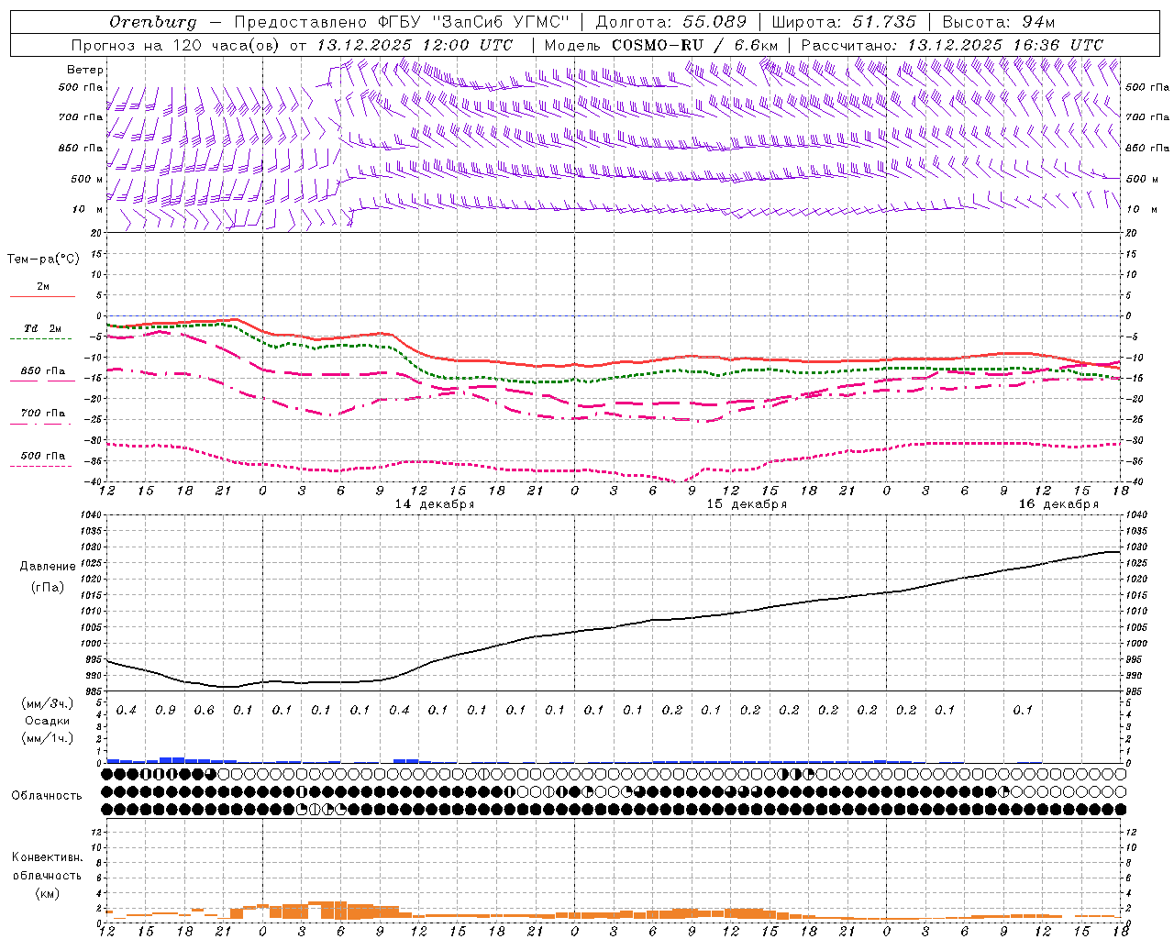The width and height of the screenshot is (1174, 939).
Task: Click the "Конвективн." convective cloud label
Action: 47,857
